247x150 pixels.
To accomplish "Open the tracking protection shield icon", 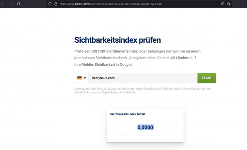I will tap(50, 4).
